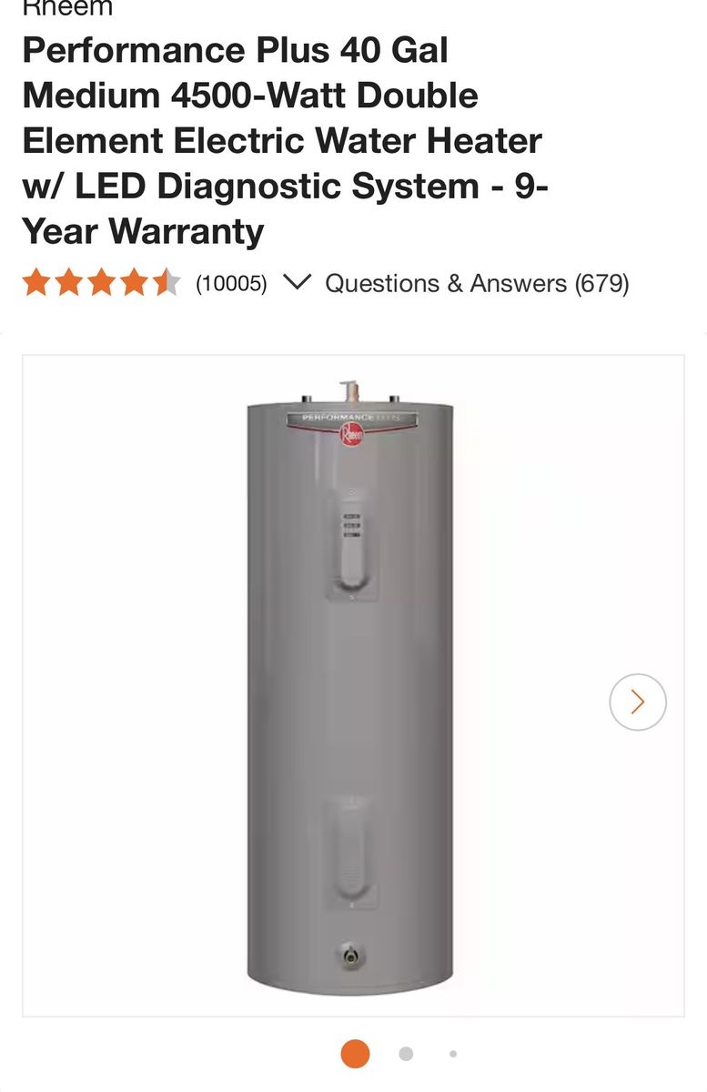Select the first orange carousel dot
707x1092 pixels.
(x=355, y=1054)
